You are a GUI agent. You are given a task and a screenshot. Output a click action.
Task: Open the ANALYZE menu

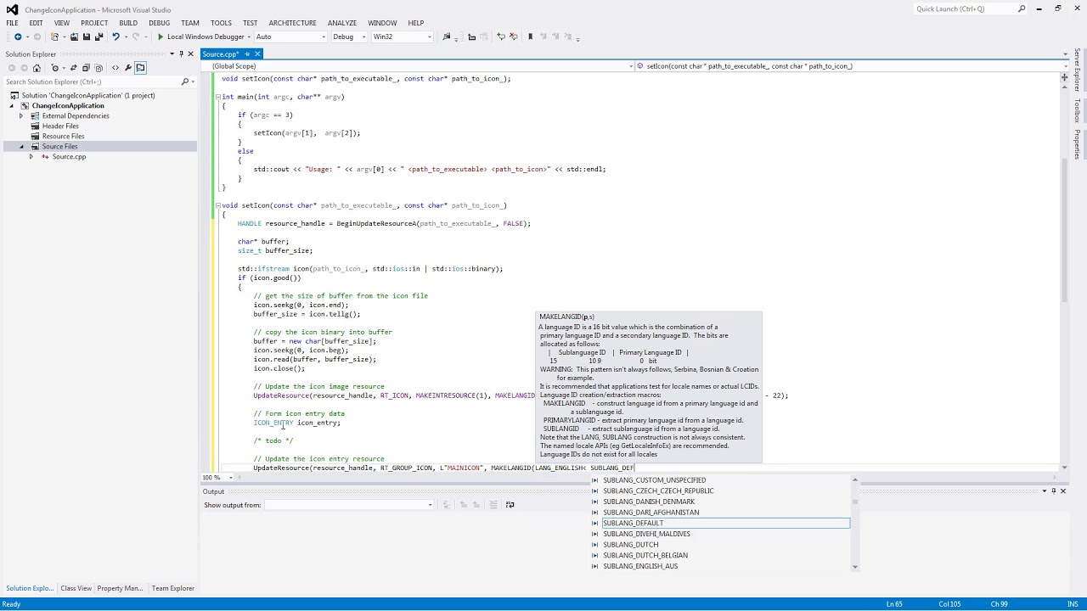342,23
